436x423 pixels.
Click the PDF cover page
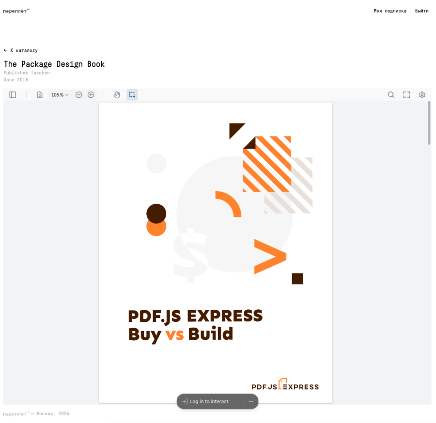point(216,253)
